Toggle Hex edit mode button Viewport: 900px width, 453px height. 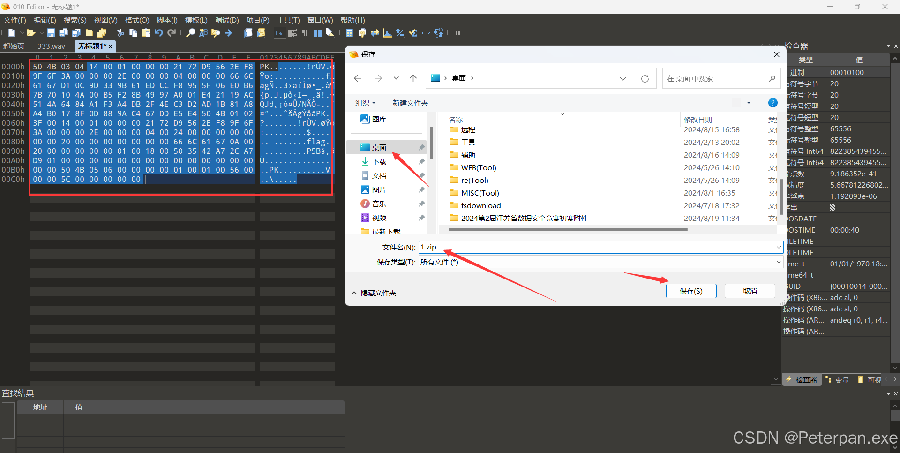(280, 33)
